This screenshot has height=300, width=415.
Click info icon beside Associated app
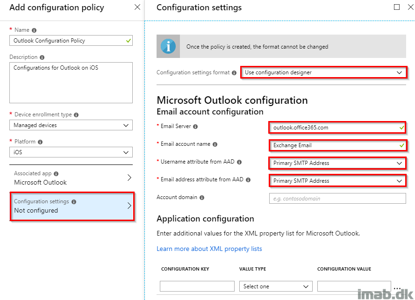click(56, 174)
